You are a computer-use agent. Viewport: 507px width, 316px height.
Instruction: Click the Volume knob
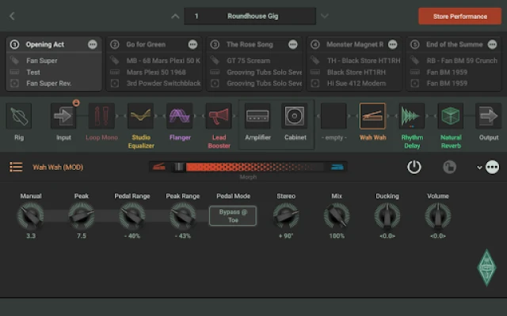coord(438,216)
